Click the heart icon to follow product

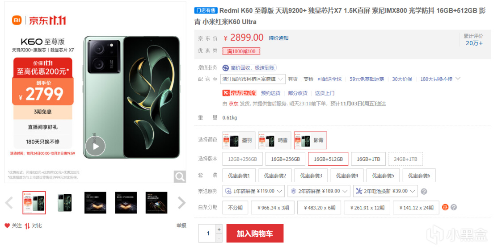pyautogui.click(x=7, y=226)
